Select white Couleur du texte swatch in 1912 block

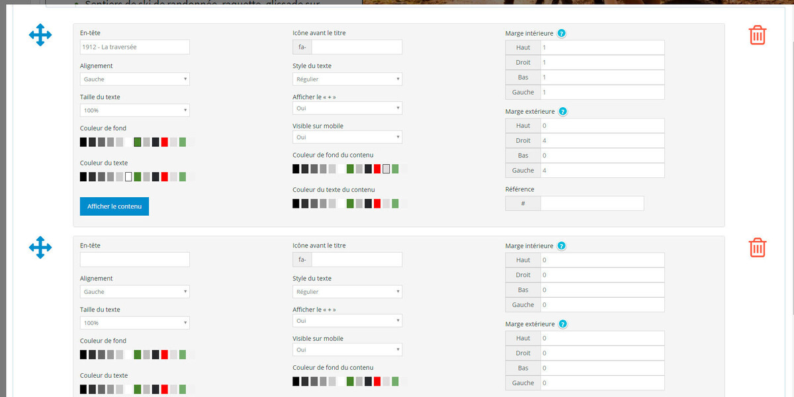coord(128,177)
